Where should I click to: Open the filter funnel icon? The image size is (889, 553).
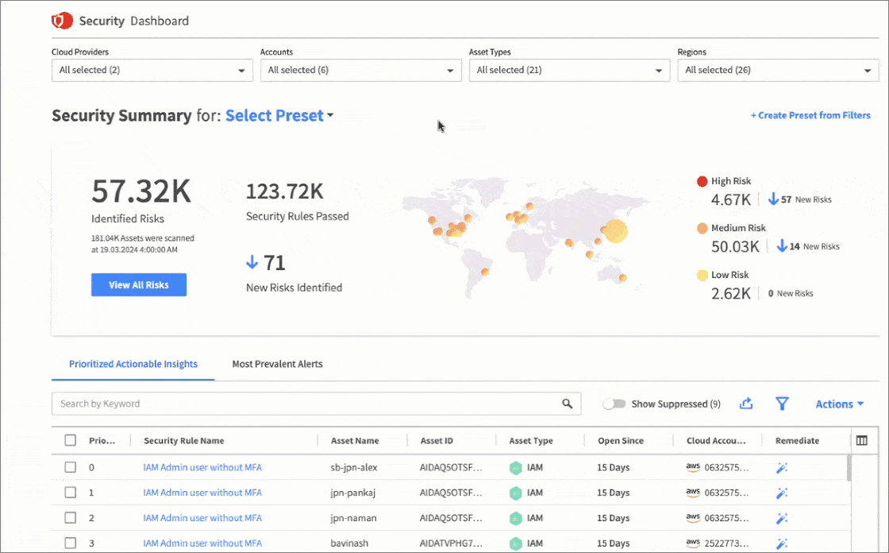point(782,404)
